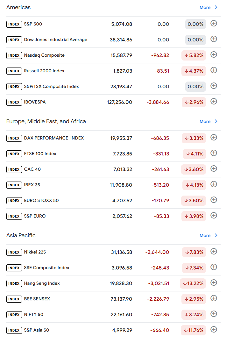Open More link for Asia Pacific
This screenshot has width=226, height=344.
(x=205, y=235)
